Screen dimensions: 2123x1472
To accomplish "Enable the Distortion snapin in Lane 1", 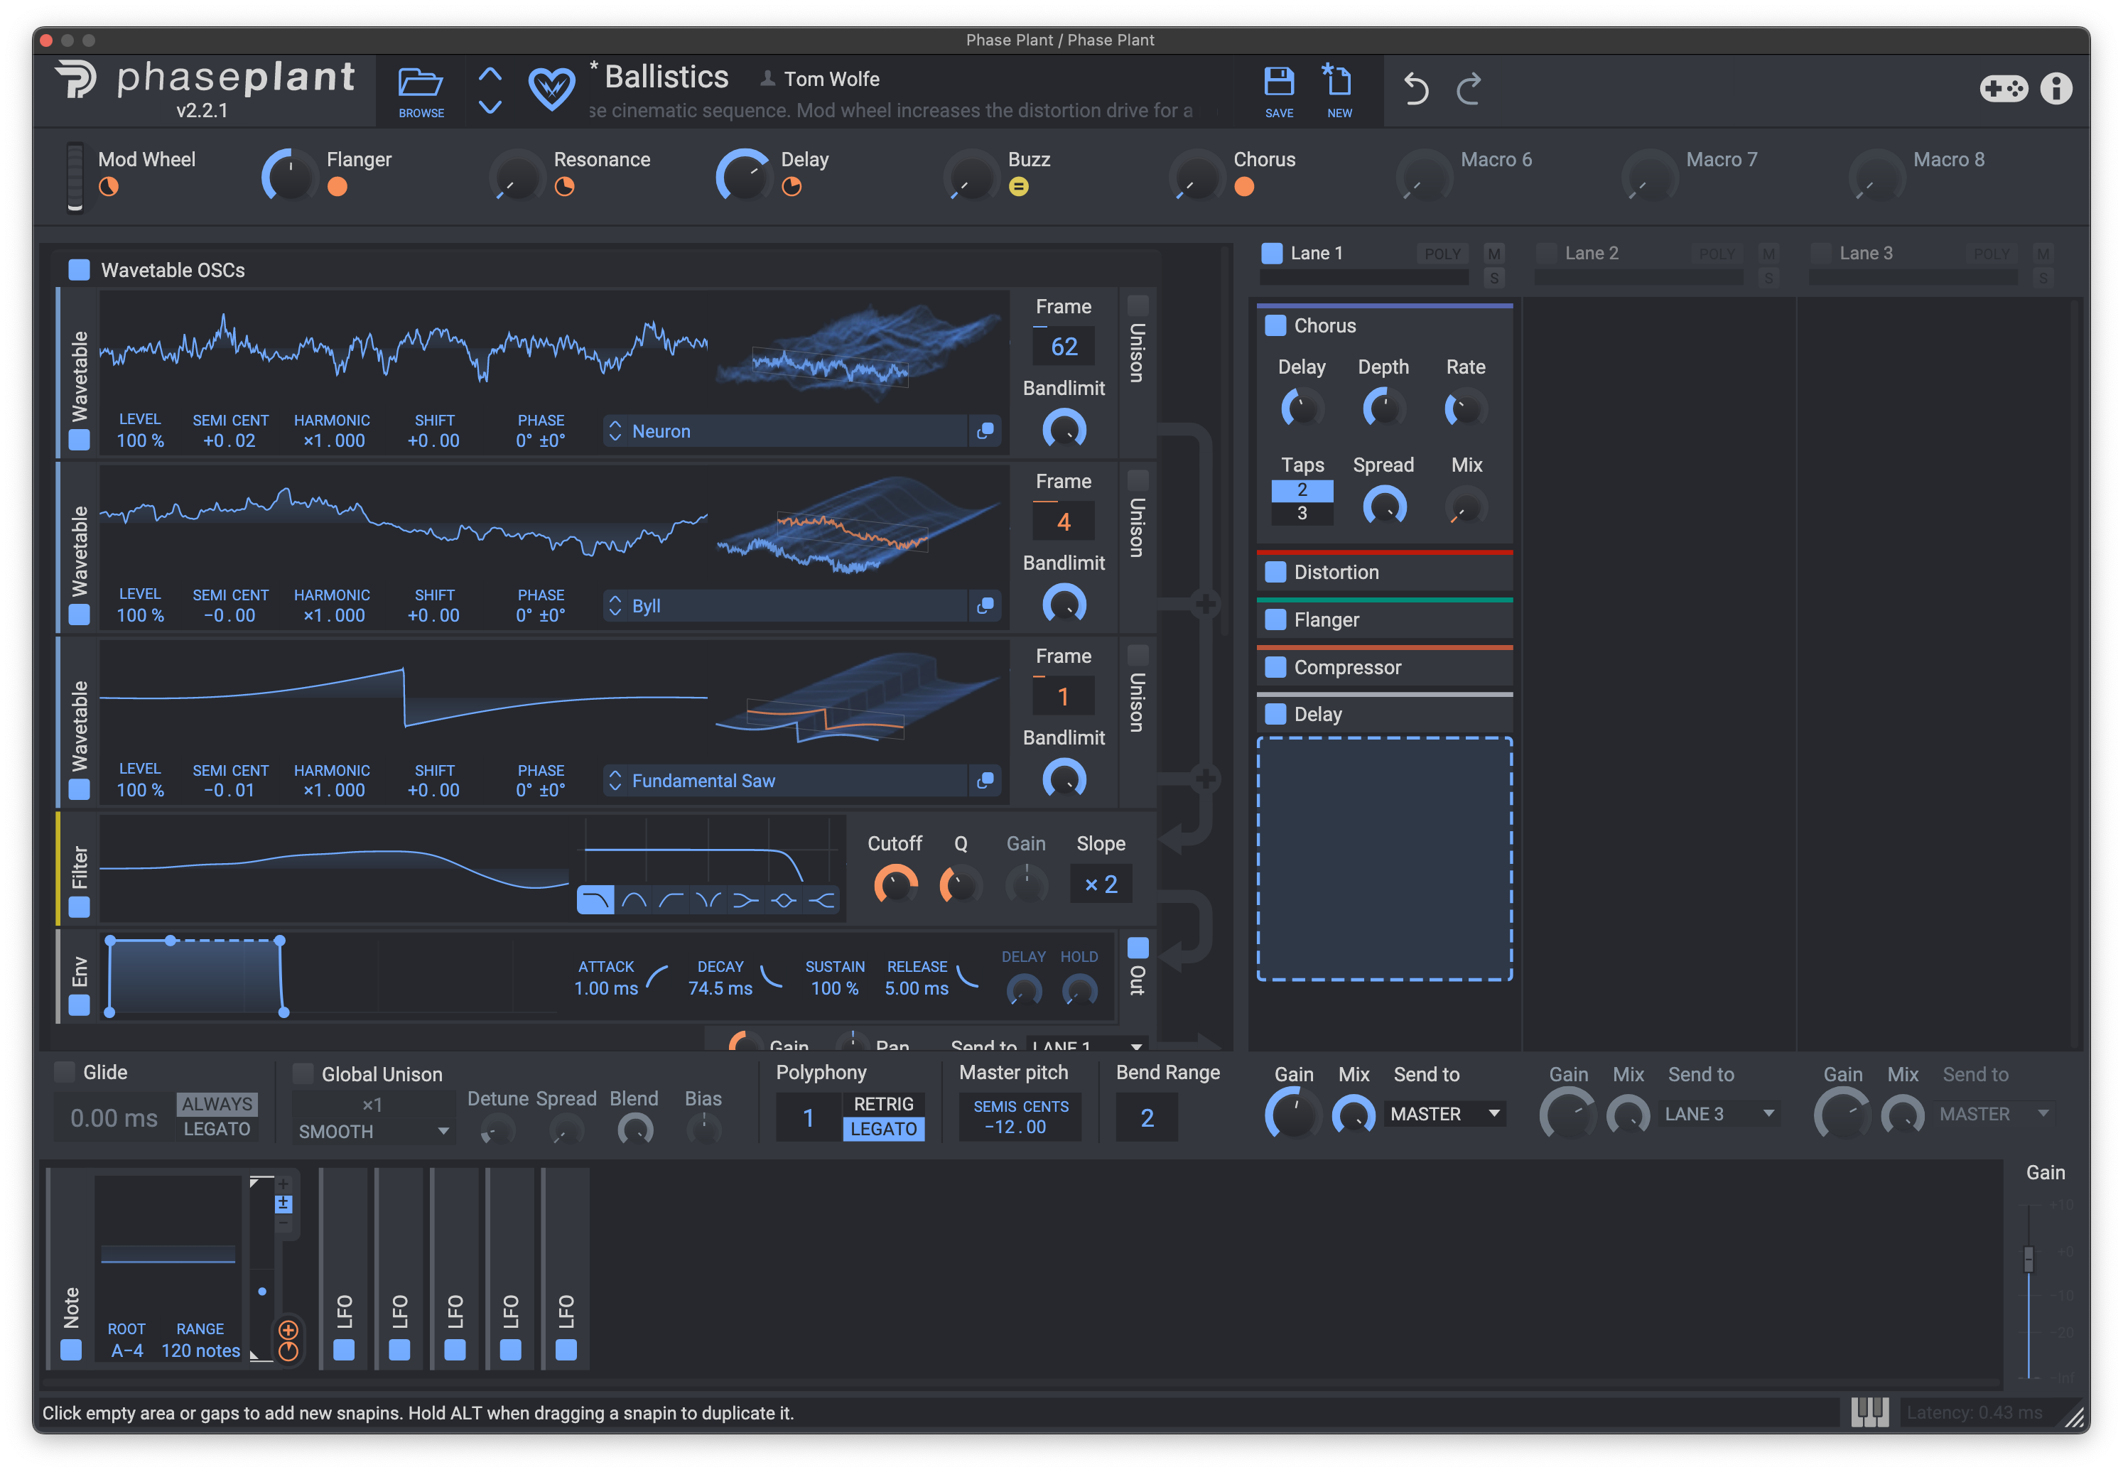I will pyautogui.click(x=1275, y=572).
